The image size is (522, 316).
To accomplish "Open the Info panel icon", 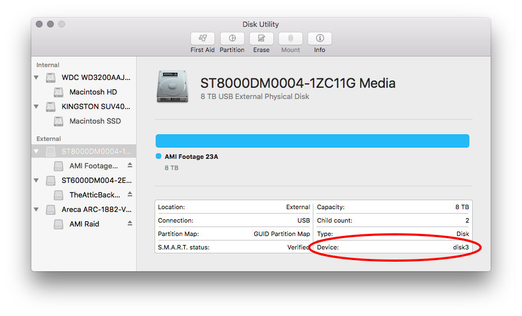I will pyautogui.click(x=319, y=39).
